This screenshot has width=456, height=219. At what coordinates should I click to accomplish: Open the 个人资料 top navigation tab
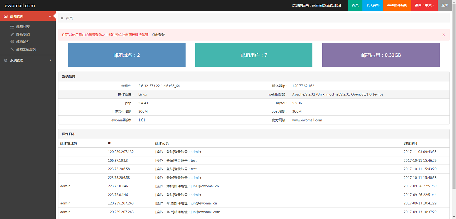tap(373, 5)
